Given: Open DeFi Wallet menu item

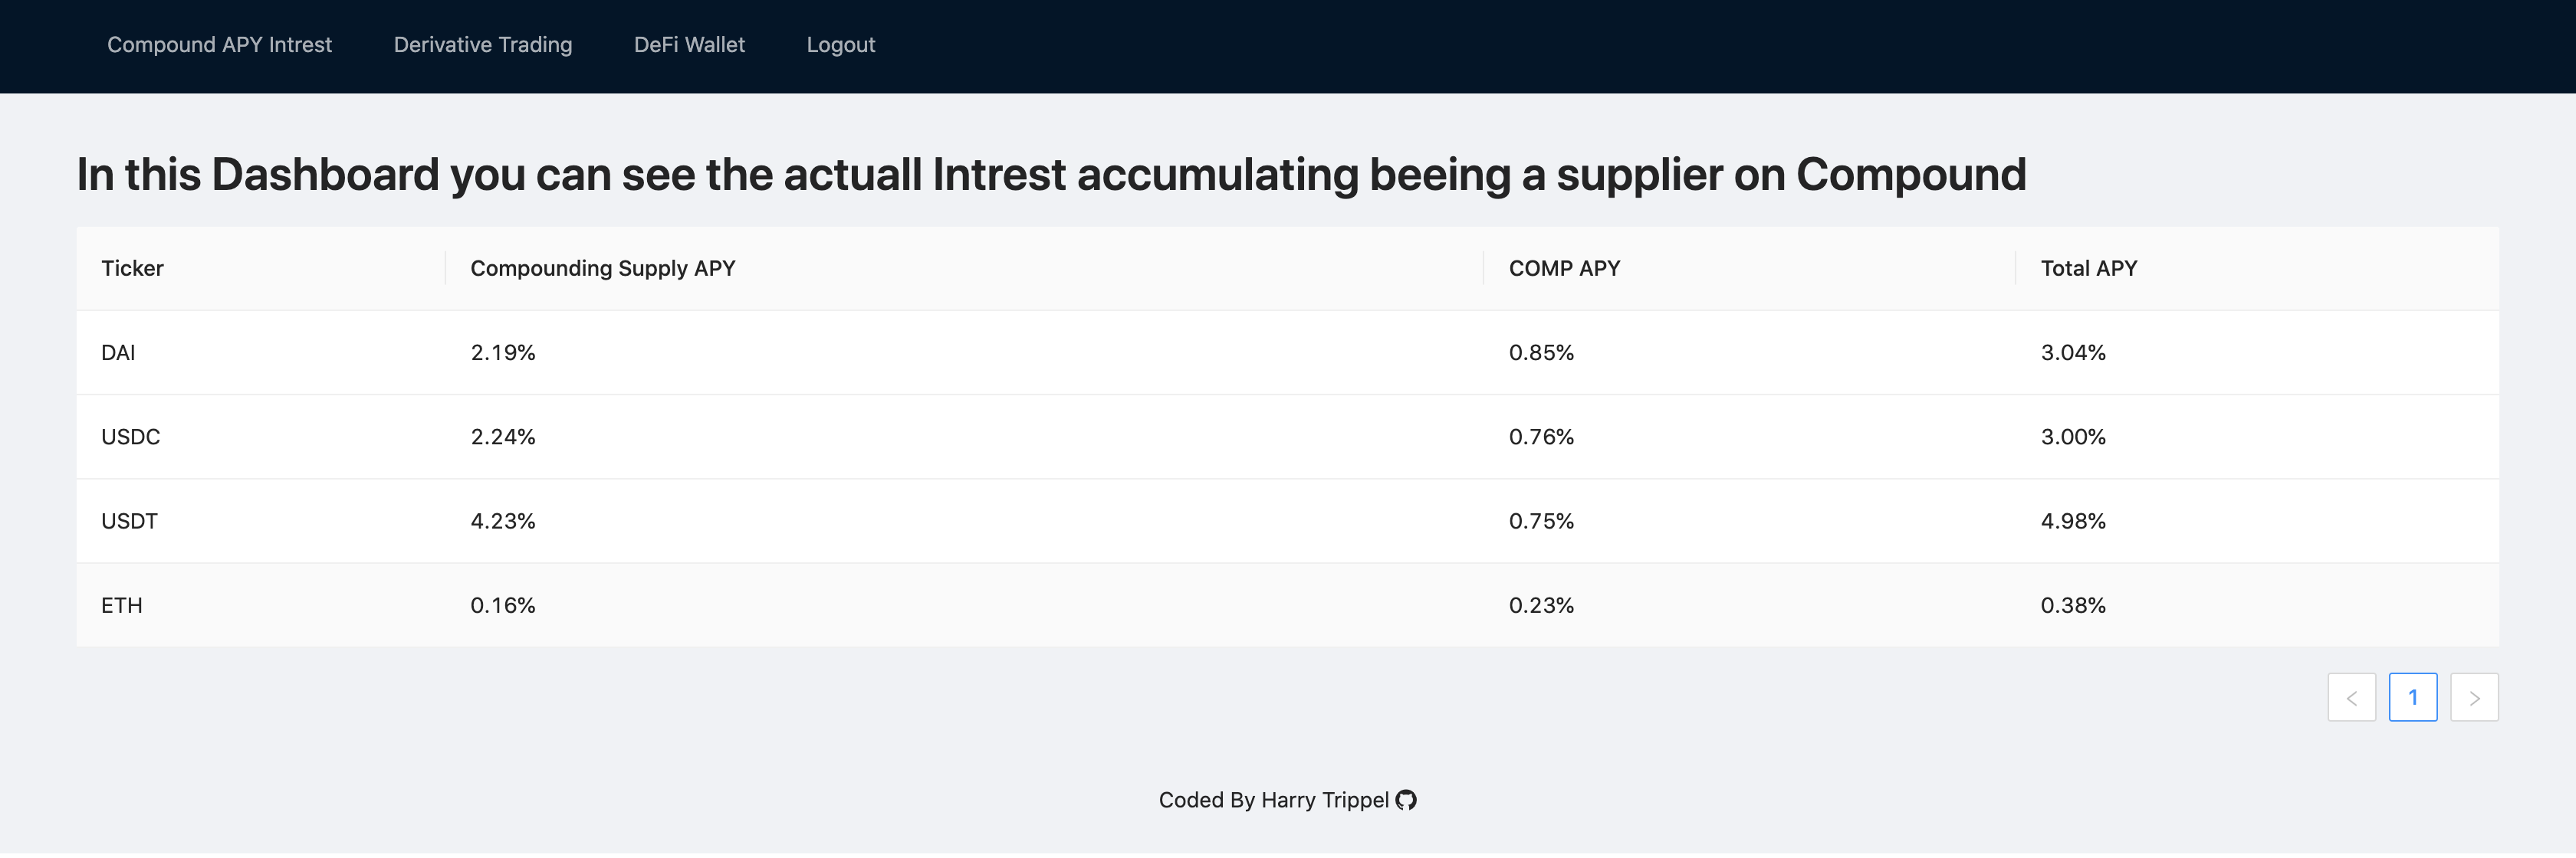Looking at the screenshot, I should (x=689, y=45).
